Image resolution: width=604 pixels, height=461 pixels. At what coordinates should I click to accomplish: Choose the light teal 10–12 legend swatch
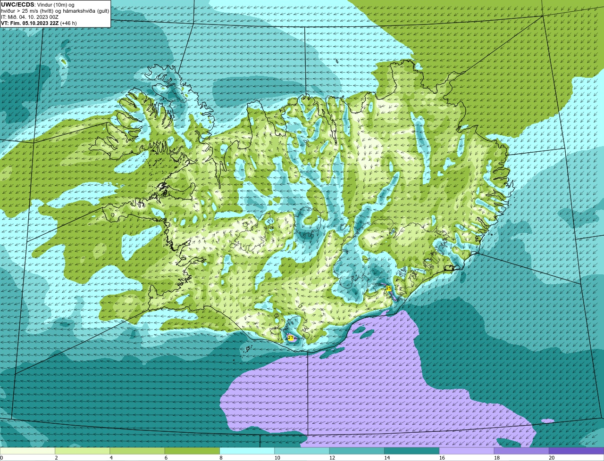(x=302, y=451)
